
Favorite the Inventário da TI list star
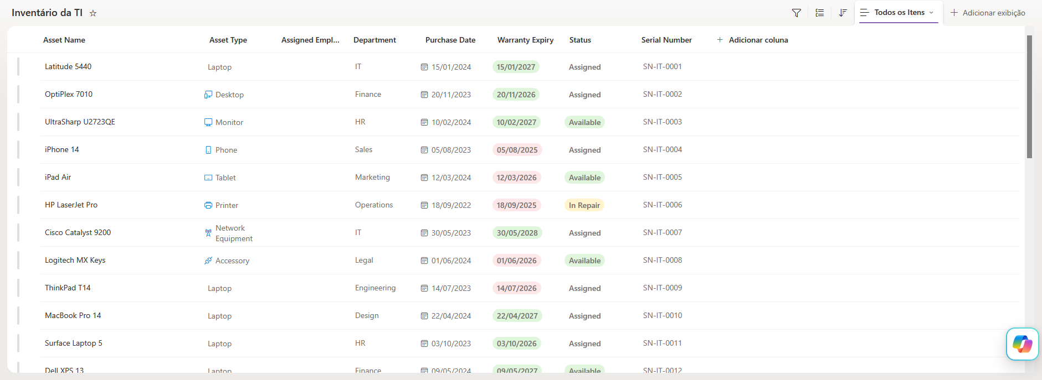point(93,13)
